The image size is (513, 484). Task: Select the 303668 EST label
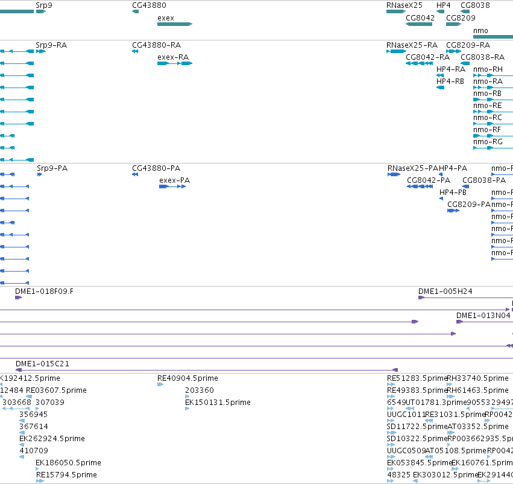17,403
